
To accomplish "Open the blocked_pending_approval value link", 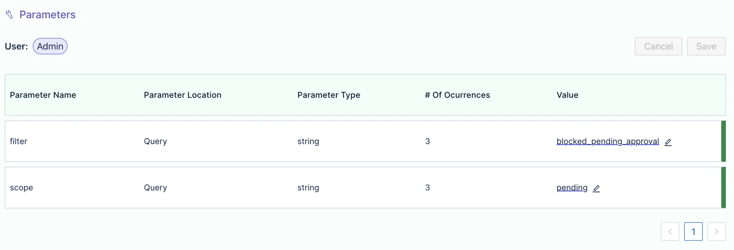I will 608,141.
